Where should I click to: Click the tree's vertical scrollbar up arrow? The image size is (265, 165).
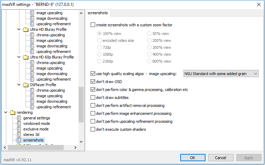[x=81, y=13]
